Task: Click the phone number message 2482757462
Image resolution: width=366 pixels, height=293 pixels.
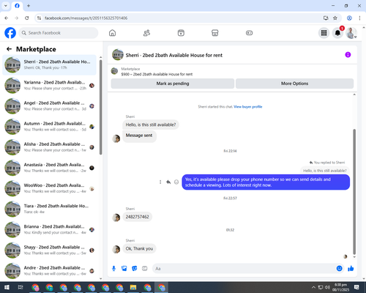Action: 137,217
